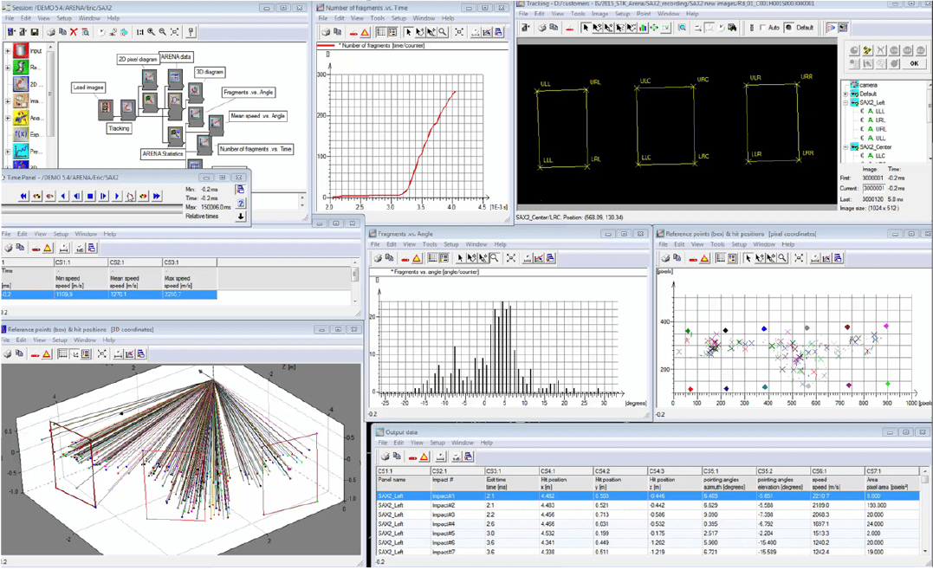The height and width of the screenshot is (570, 933).
Task: Click the Tracking module icon in the flow diagram
Action: (x=128, y=107)
